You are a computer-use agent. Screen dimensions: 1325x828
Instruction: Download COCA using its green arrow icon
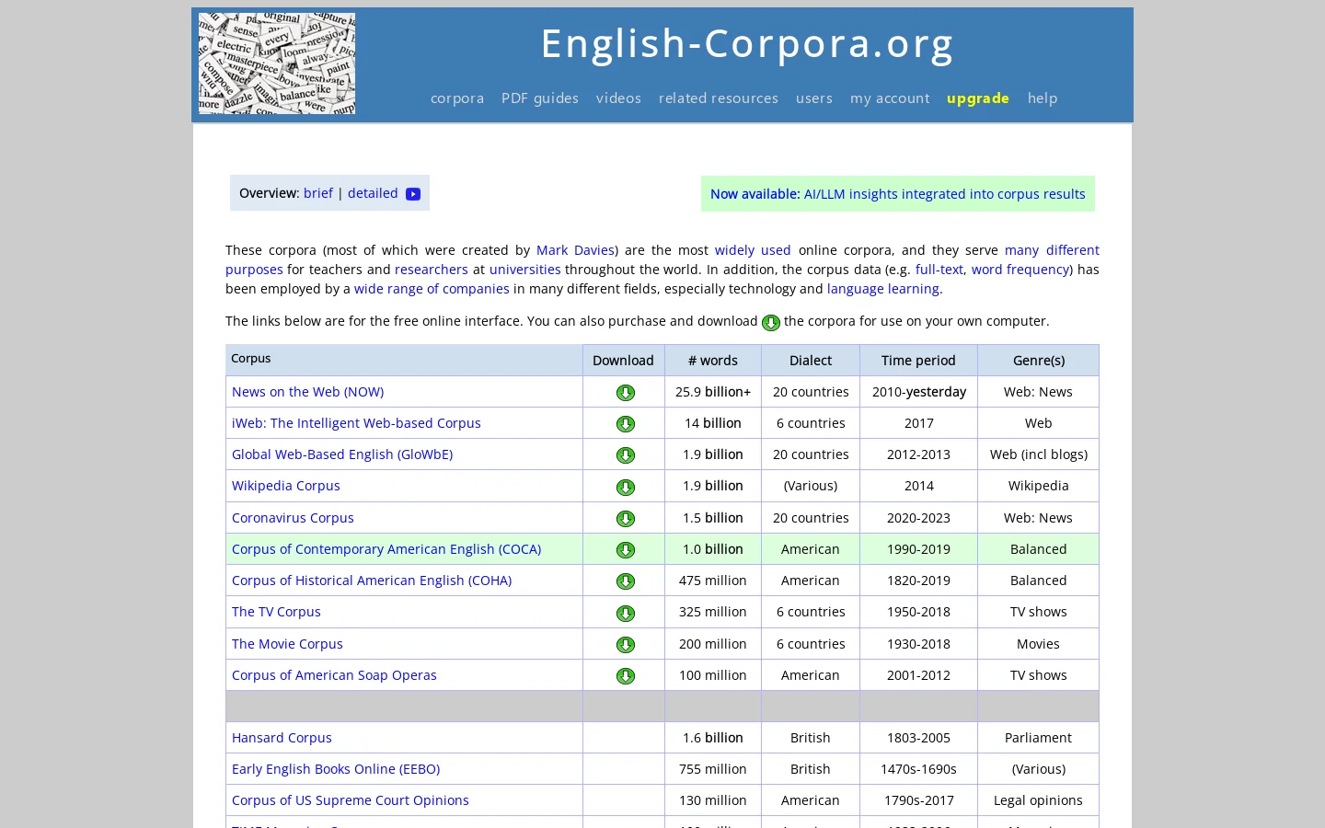tap(626, 550)
